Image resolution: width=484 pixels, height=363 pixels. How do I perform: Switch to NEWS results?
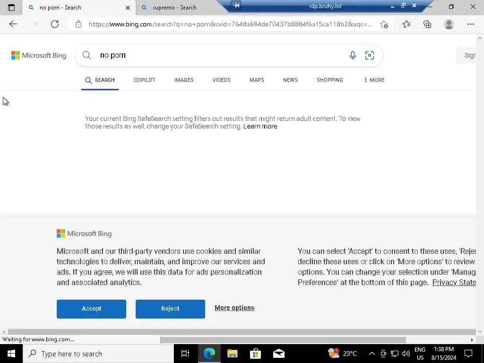tap(291, 80)
